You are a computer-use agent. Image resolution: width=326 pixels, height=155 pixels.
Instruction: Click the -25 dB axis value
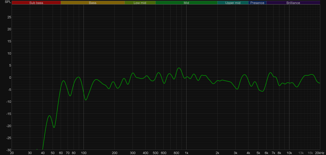point(8,138)
